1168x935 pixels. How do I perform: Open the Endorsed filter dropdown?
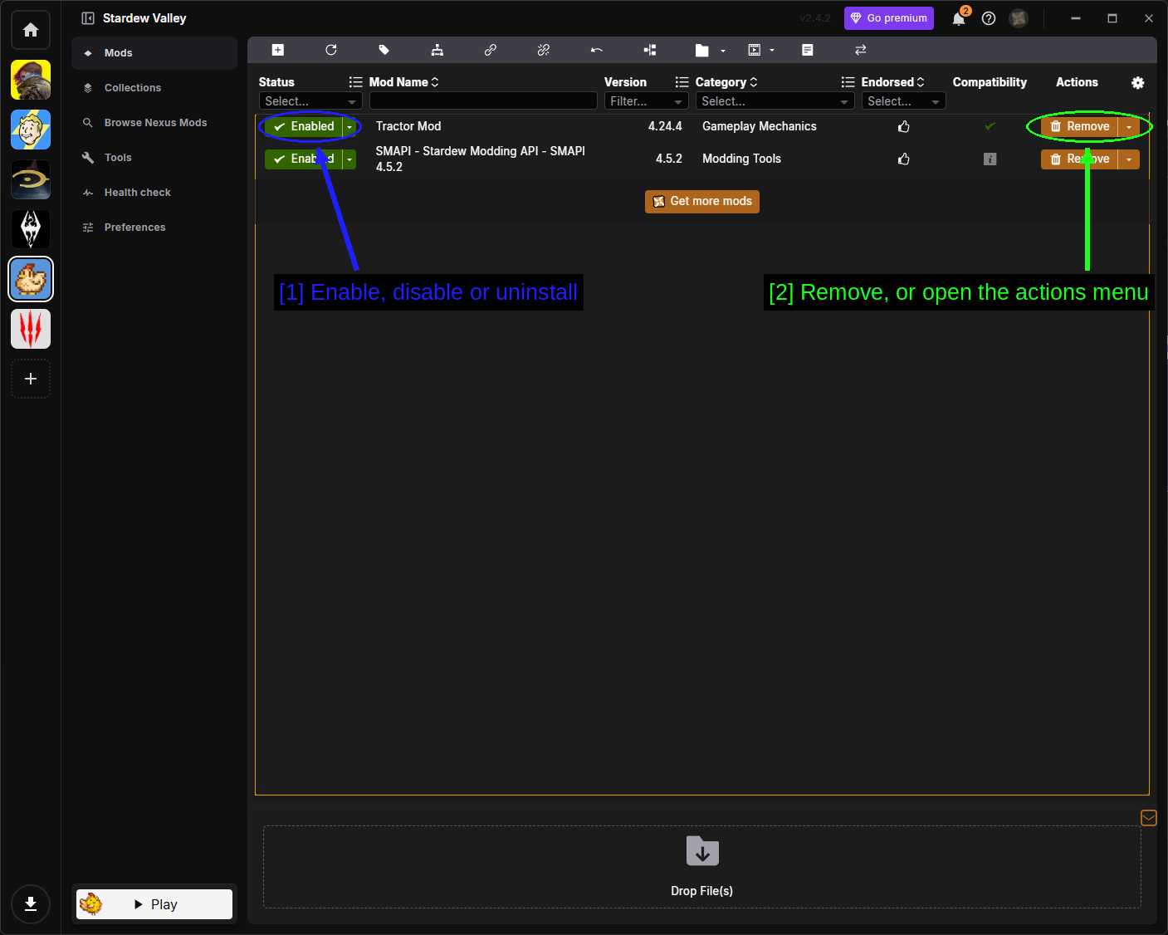point(904,101)
